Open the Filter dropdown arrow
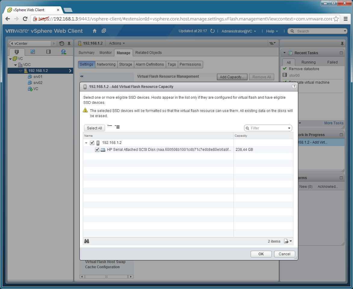 coord(289,128)
